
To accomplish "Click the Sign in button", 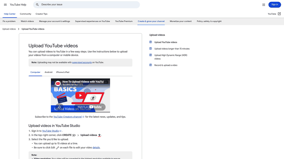I will (274, 5).
